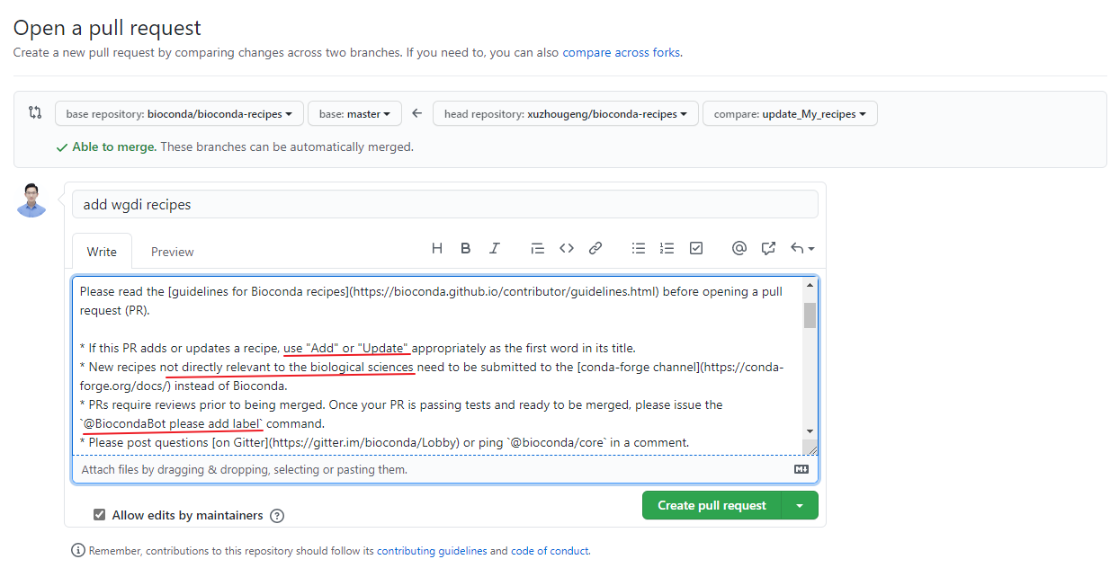Open the base repository dropdown
This screenshot has height=577, width=1110.
click(x=179, y=114)
